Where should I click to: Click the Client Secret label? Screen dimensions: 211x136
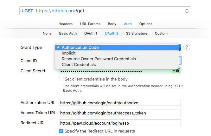tap(33, 71)
